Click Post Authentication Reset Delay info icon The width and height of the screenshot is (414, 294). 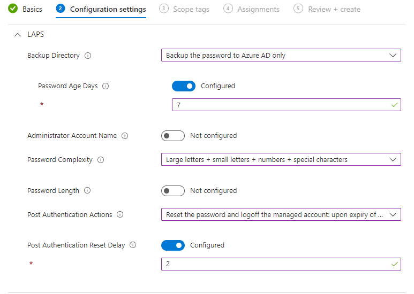pos(133,245)
